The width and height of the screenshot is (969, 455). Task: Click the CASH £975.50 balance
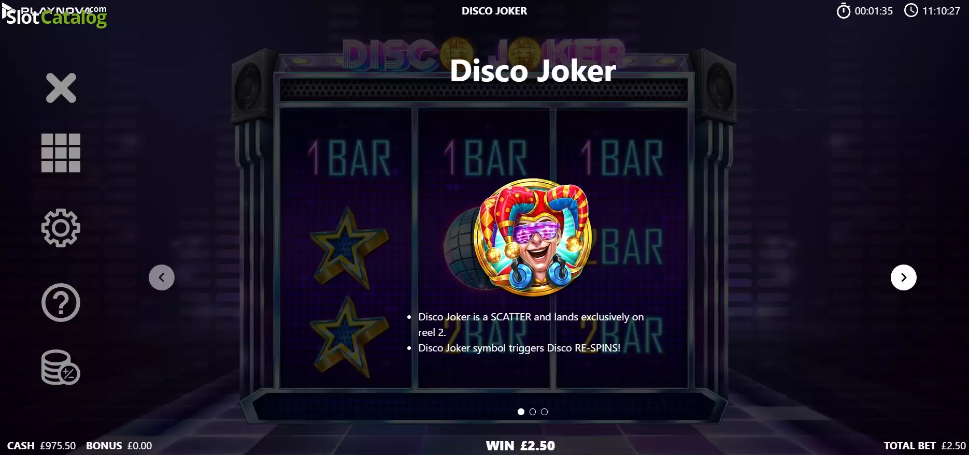point(41,446)
